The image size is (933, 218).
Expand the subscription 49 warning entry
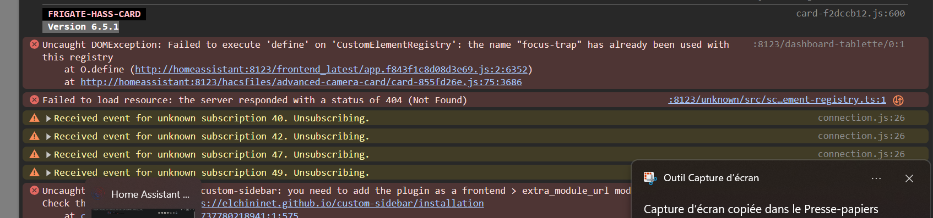click(x=48, y=172)
